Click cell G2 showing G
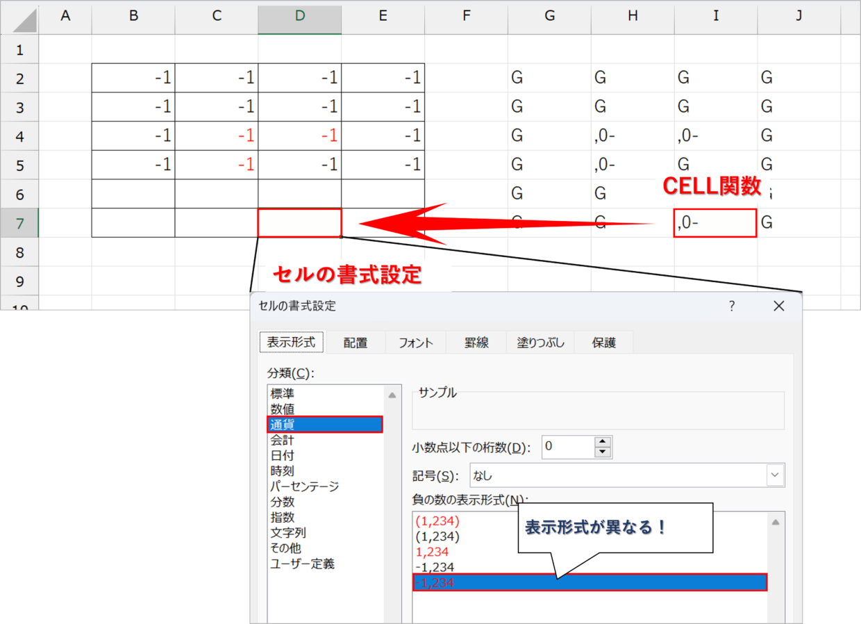The image size is (861, 624). coord(550,79)
